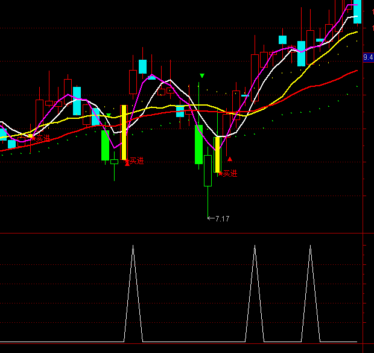Select the first tall yellow candlestick

pos(124,132)
